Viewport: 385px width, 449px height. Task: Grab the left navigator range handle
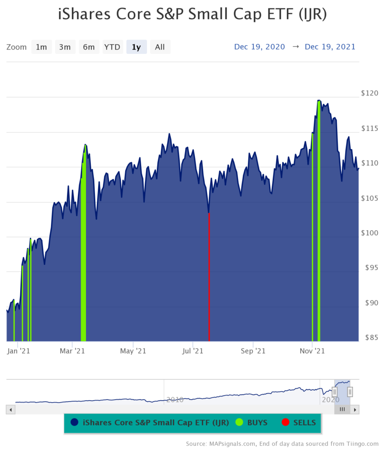[335, 391]
